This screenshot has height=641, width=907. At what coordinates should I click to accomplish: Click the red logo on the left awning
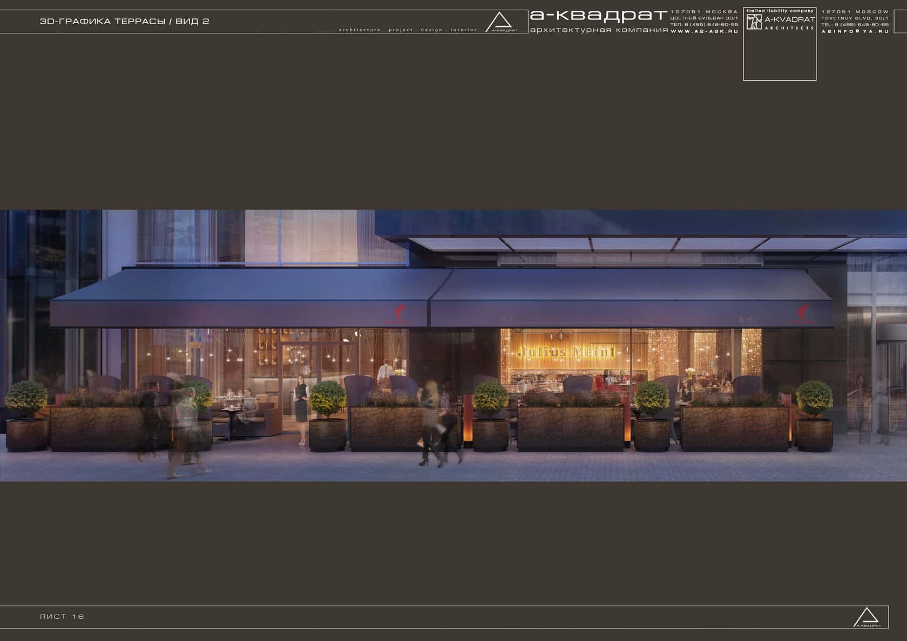pos(398,313)
